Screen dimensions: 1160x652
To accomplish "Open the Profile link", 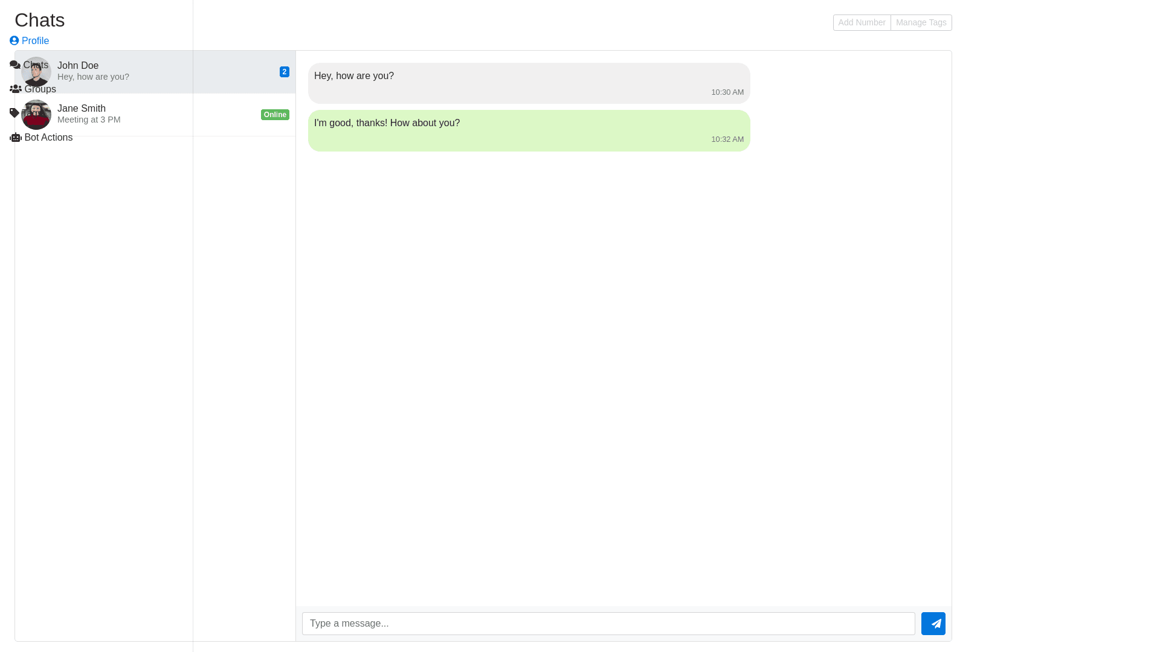I will (35, 41).
